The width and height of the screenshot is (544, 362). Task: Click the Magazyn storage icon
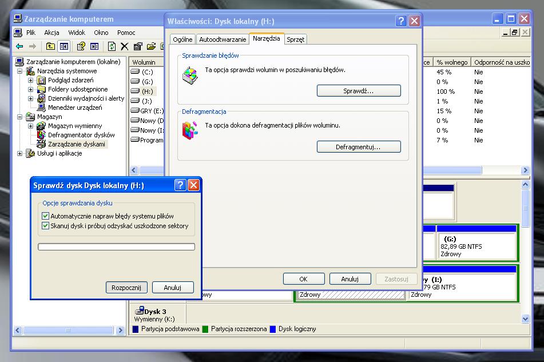pyautogui.click(x=30, y=117)
